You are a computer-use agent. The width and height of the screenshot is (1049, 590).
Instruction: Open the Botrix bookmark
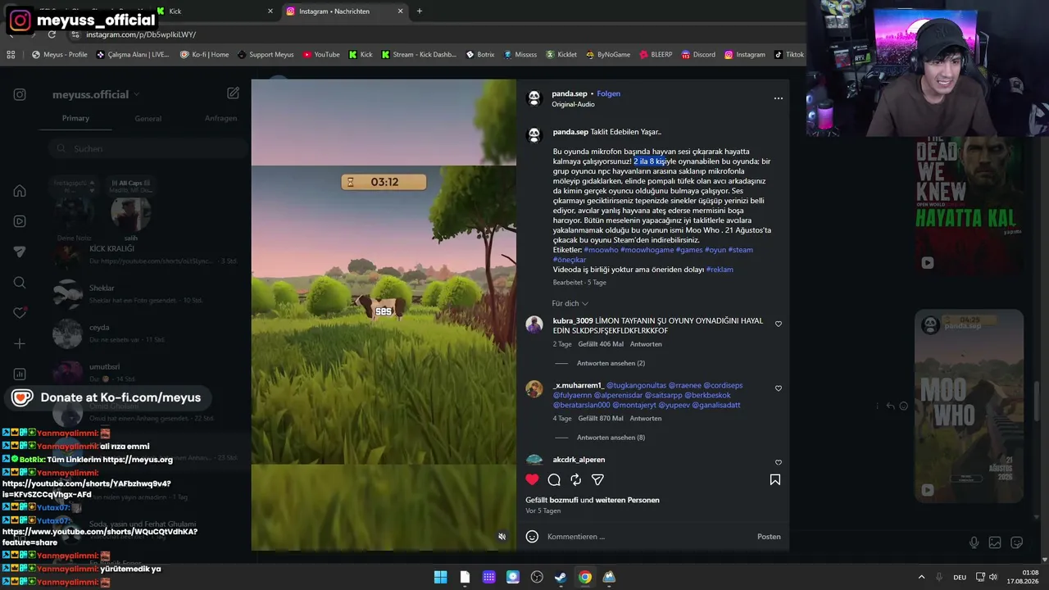point(480,55)
